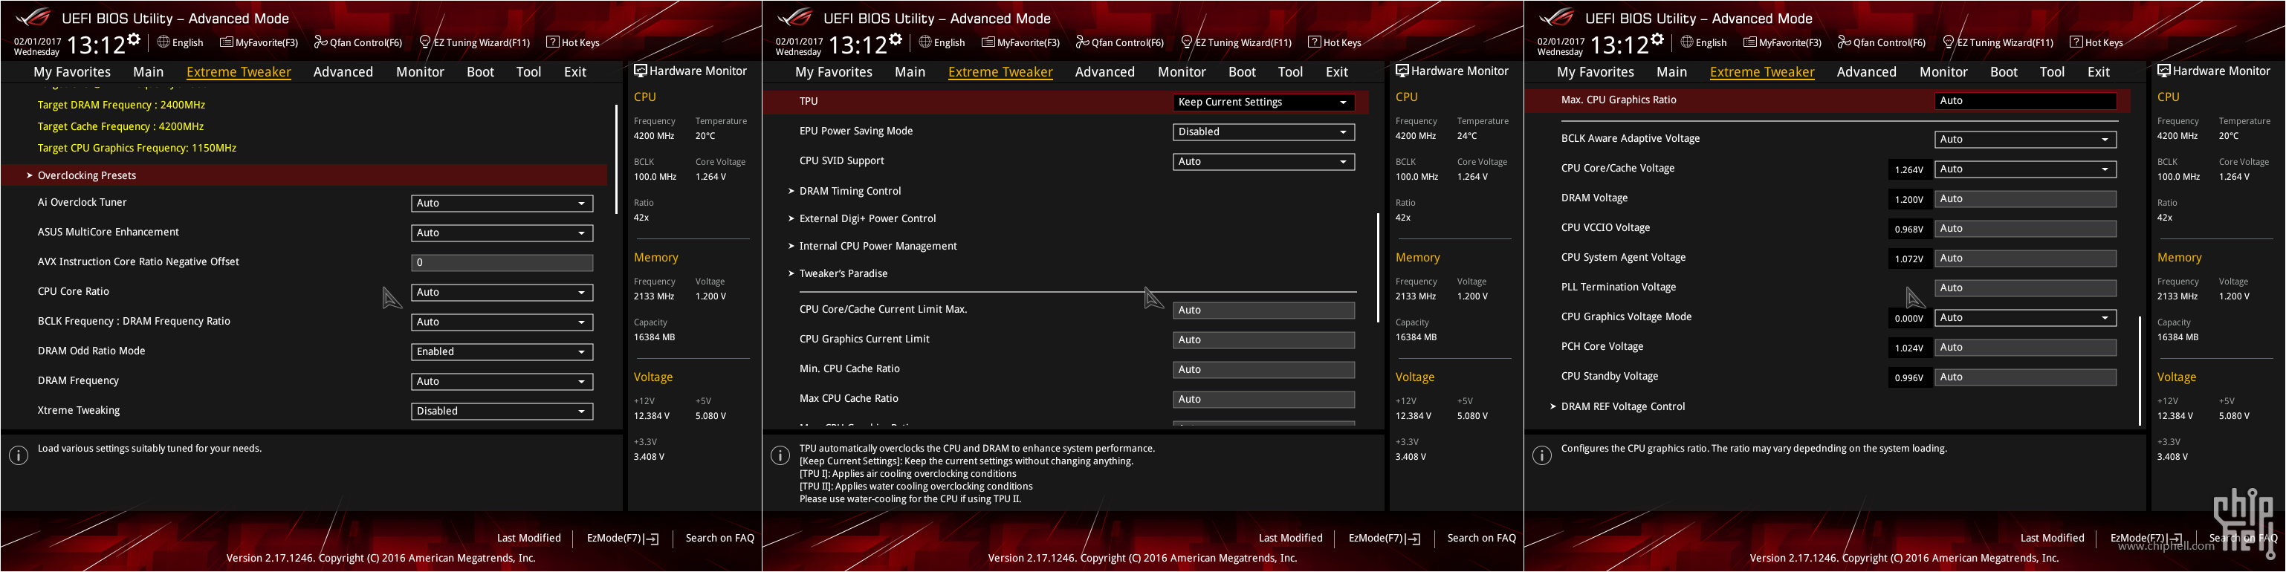Open Exit tab in left panel
This screenshot has height=572, width=2286.
(x=575, y=72)
